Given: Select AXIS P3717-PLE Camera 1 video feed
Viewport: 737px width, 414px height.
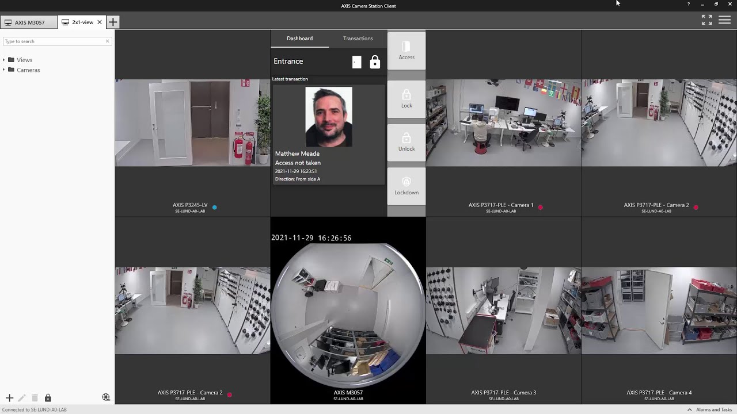Looking at the screenshot, I should pos(503,123).
